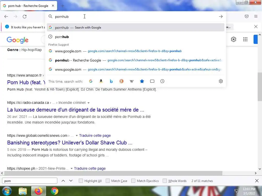
Task: Open the Amazon 'Porn Hub (feat.' result link
Action: click(26, 82)
